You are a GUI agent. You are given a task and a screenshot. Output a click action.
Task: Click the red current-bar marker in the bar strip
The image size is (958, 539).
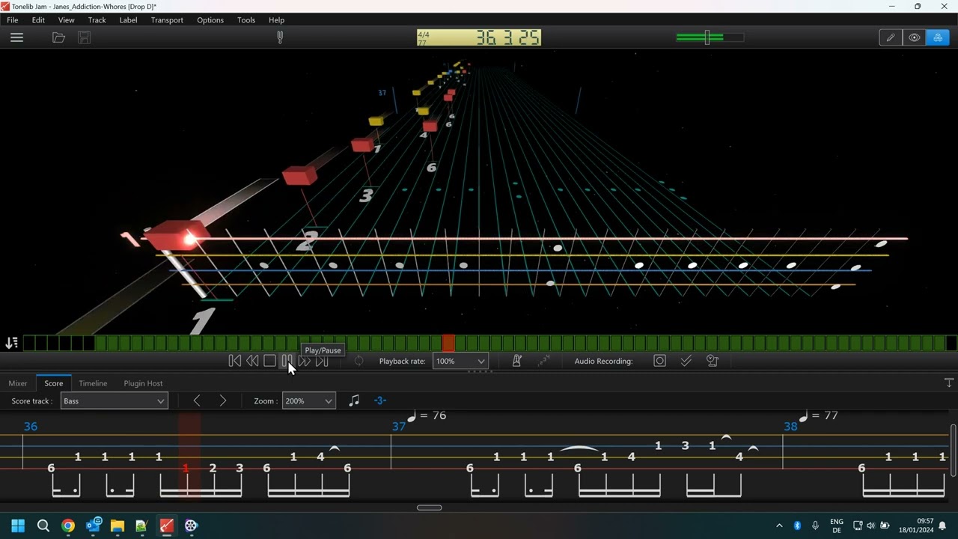pos(448,343)
